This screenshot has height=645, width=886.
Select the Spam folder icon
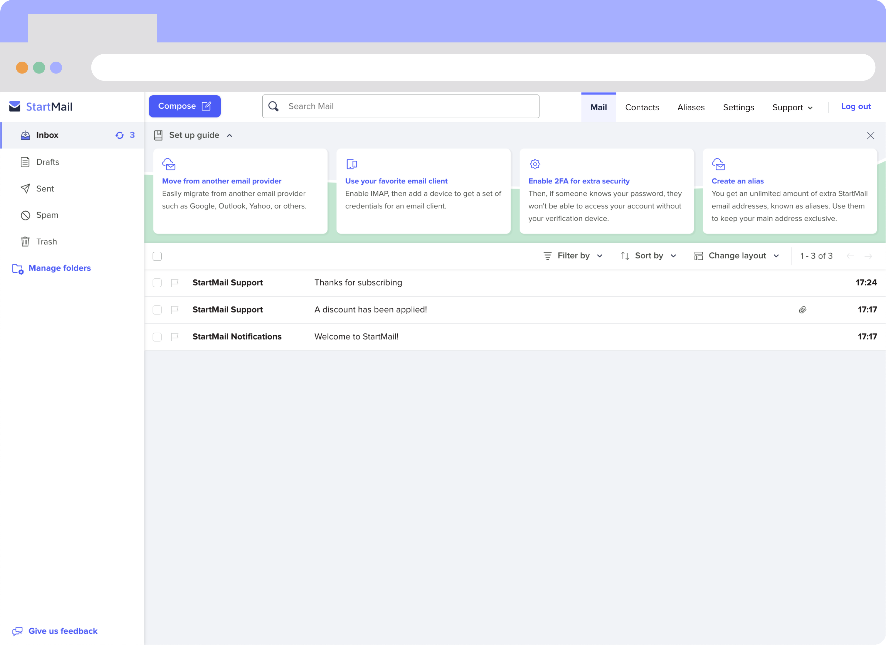pos(25,215)
